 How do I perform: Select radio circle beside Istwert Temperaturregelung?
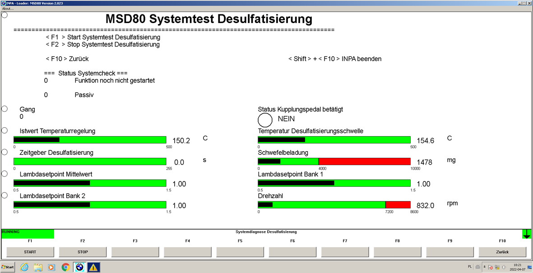coord(5,130)
